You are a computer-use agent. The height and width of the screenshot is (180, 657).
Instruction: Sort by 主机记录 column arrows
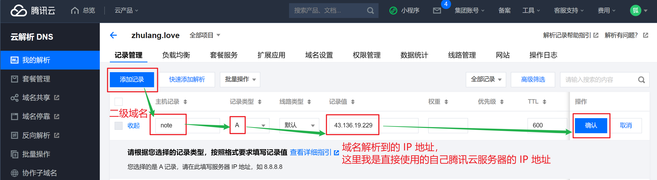[x=185, y=102]
